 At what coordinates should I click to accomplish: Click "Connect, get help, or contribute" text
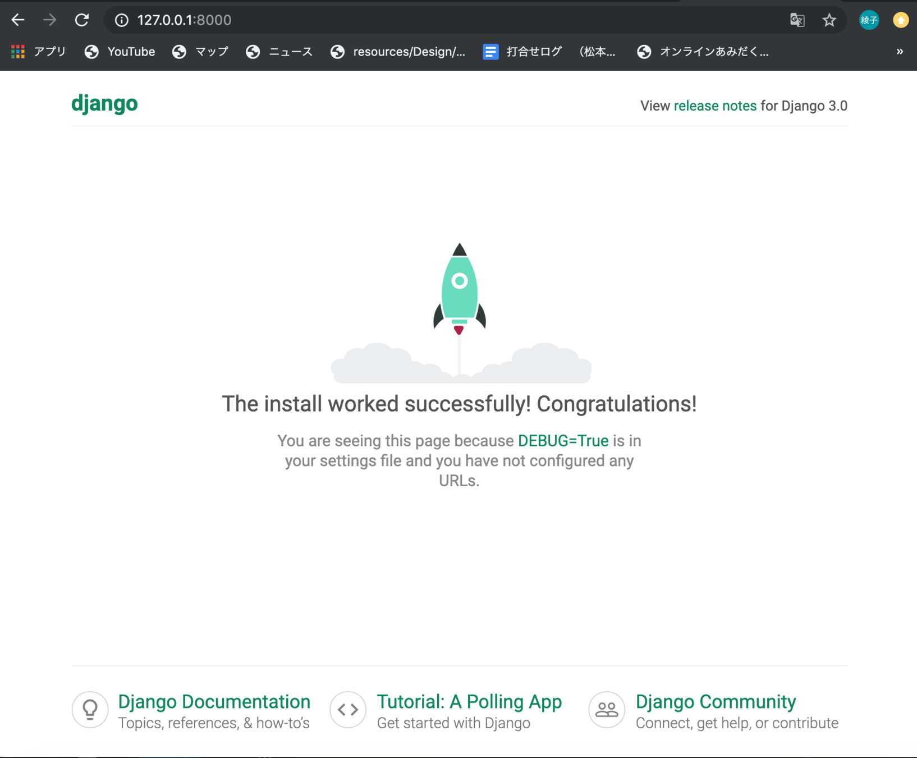tap(737, 723)
